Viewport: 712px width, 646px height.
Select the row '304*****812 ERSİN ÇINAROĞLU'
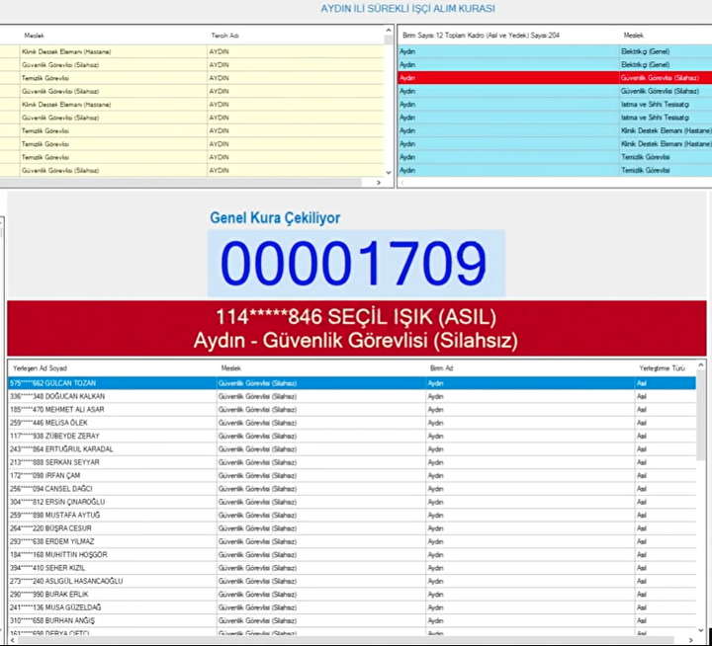coord(352,502)
